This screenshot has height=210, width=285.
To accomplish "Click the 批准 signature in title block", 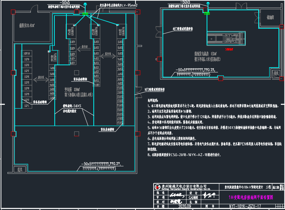I will coord(177,195).
